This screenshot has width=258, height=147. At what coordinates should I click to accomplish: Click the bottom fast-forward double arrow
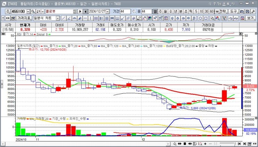190,144
